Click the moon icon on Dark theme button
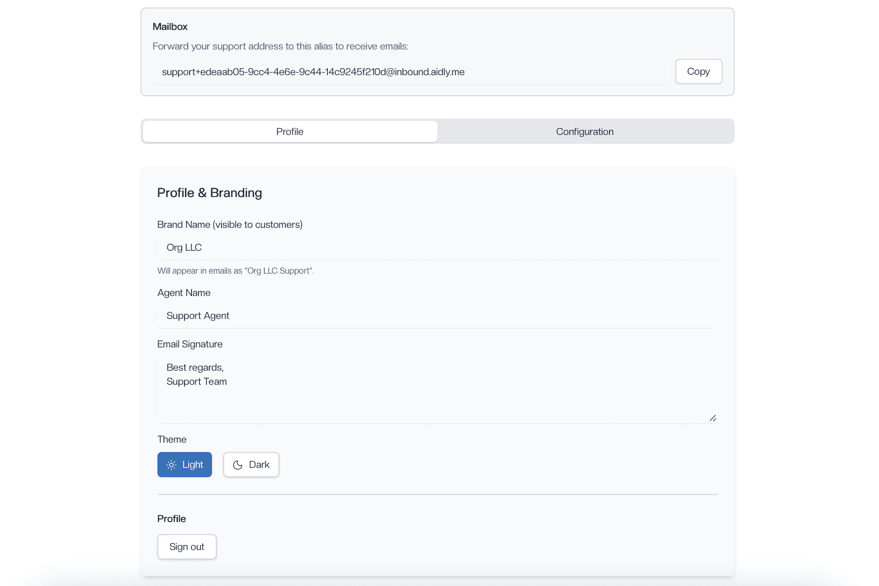 (237, 464)
